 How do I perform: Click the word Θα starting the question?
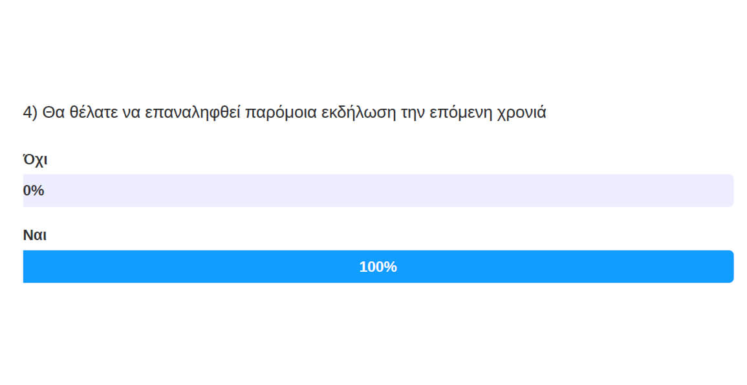[53, 113]
